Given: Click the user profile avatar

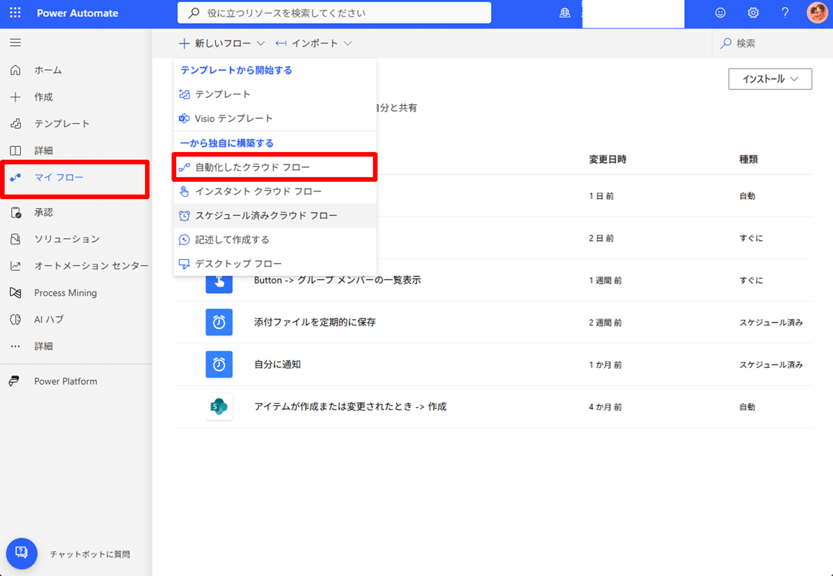Looking at the screenshot, I should coord(817,12).
